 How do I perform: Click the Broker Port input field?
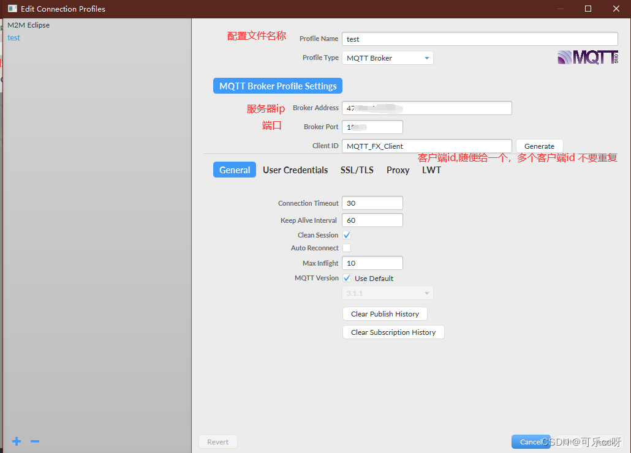(372, 127)
